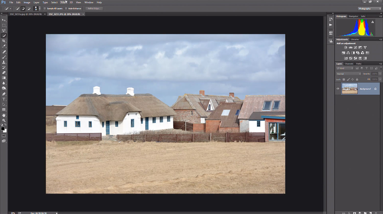Select the Lasso tool
Image resolution: width=383 pixels, height=214 pixels.
4,30
